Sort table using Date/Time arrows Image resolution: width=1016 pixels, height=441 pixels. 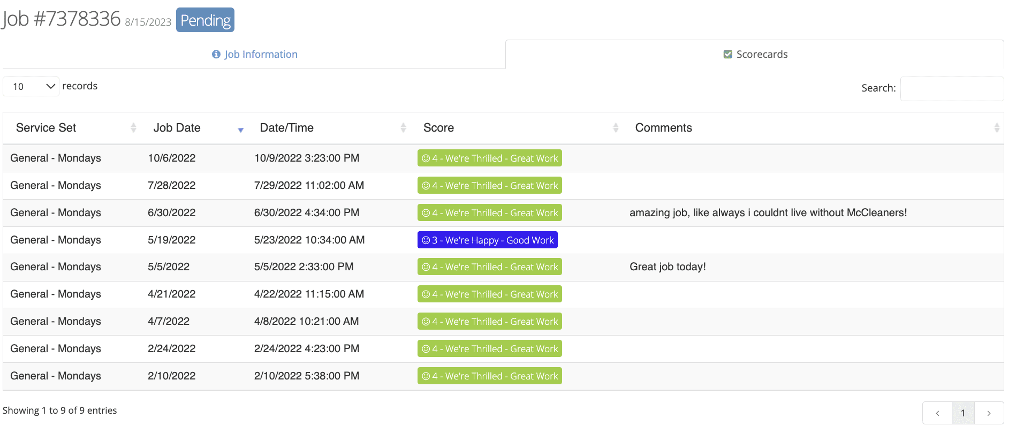pyautogui.click(x=403, y=128)
